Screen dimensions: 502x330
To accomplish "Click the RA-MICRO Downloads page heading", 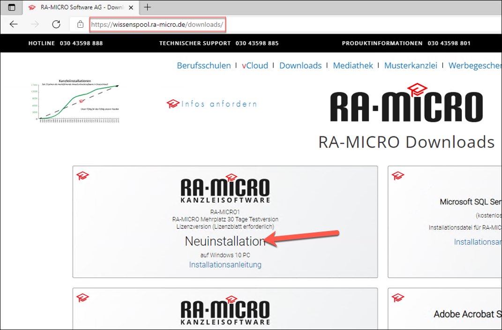I will coord(406,142).
